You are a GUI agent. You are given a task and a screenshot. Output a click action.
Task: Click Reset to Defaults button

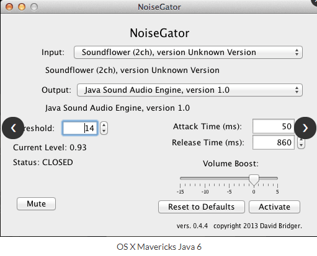click(202, 207)
